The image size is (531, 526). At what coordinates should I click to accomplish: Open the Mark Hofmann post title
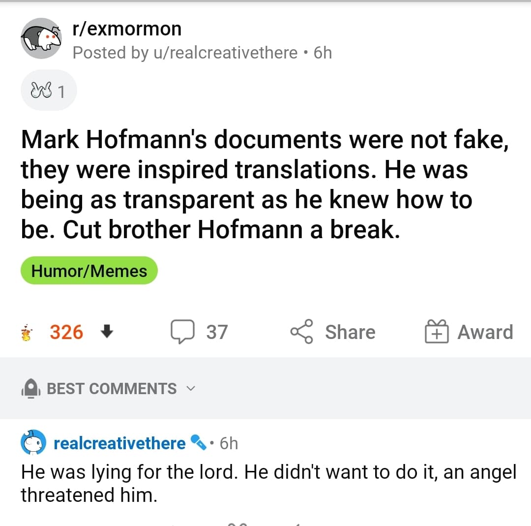click(264, 185)
